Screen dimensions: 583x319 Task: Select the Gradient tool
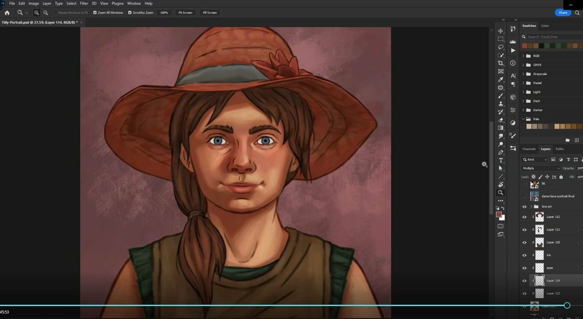pyautogui.click(x=501, y=128)
